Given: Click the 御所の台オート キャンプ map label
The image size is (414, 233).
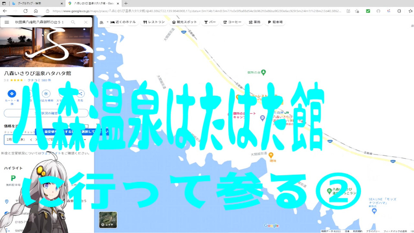Looking at the screenshot, I should click(244, 115).
